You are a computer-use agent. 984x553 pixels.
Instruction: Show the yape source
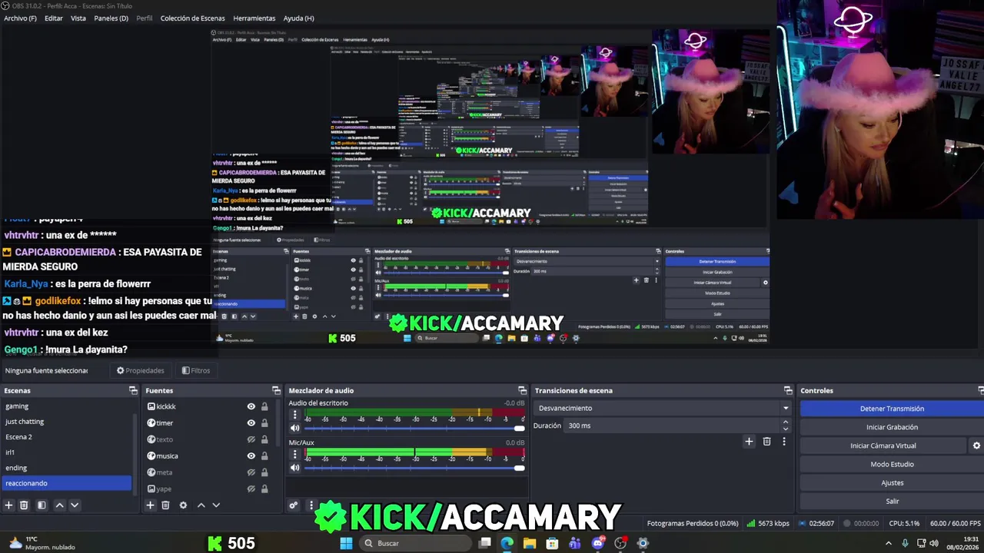tap(251, 488)
